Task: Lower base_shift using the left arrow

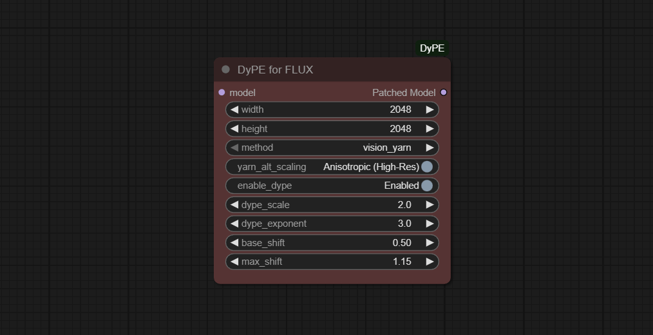Action: coord(234,242)
